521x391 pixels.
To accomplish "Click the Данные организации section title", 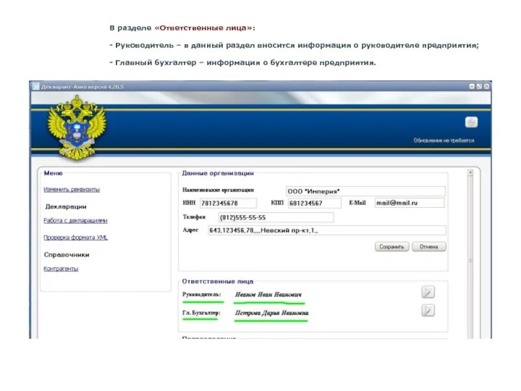I will pyautogui.click(x=218, y=173).
